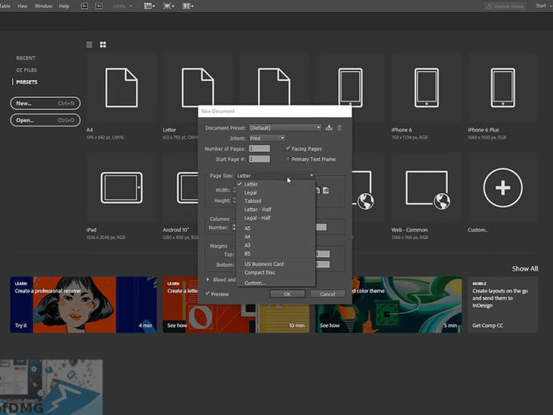This screenshot has height=415, width=553.
Task: Collapse the Page Size dropdown
Action: (x=275, y=175)
